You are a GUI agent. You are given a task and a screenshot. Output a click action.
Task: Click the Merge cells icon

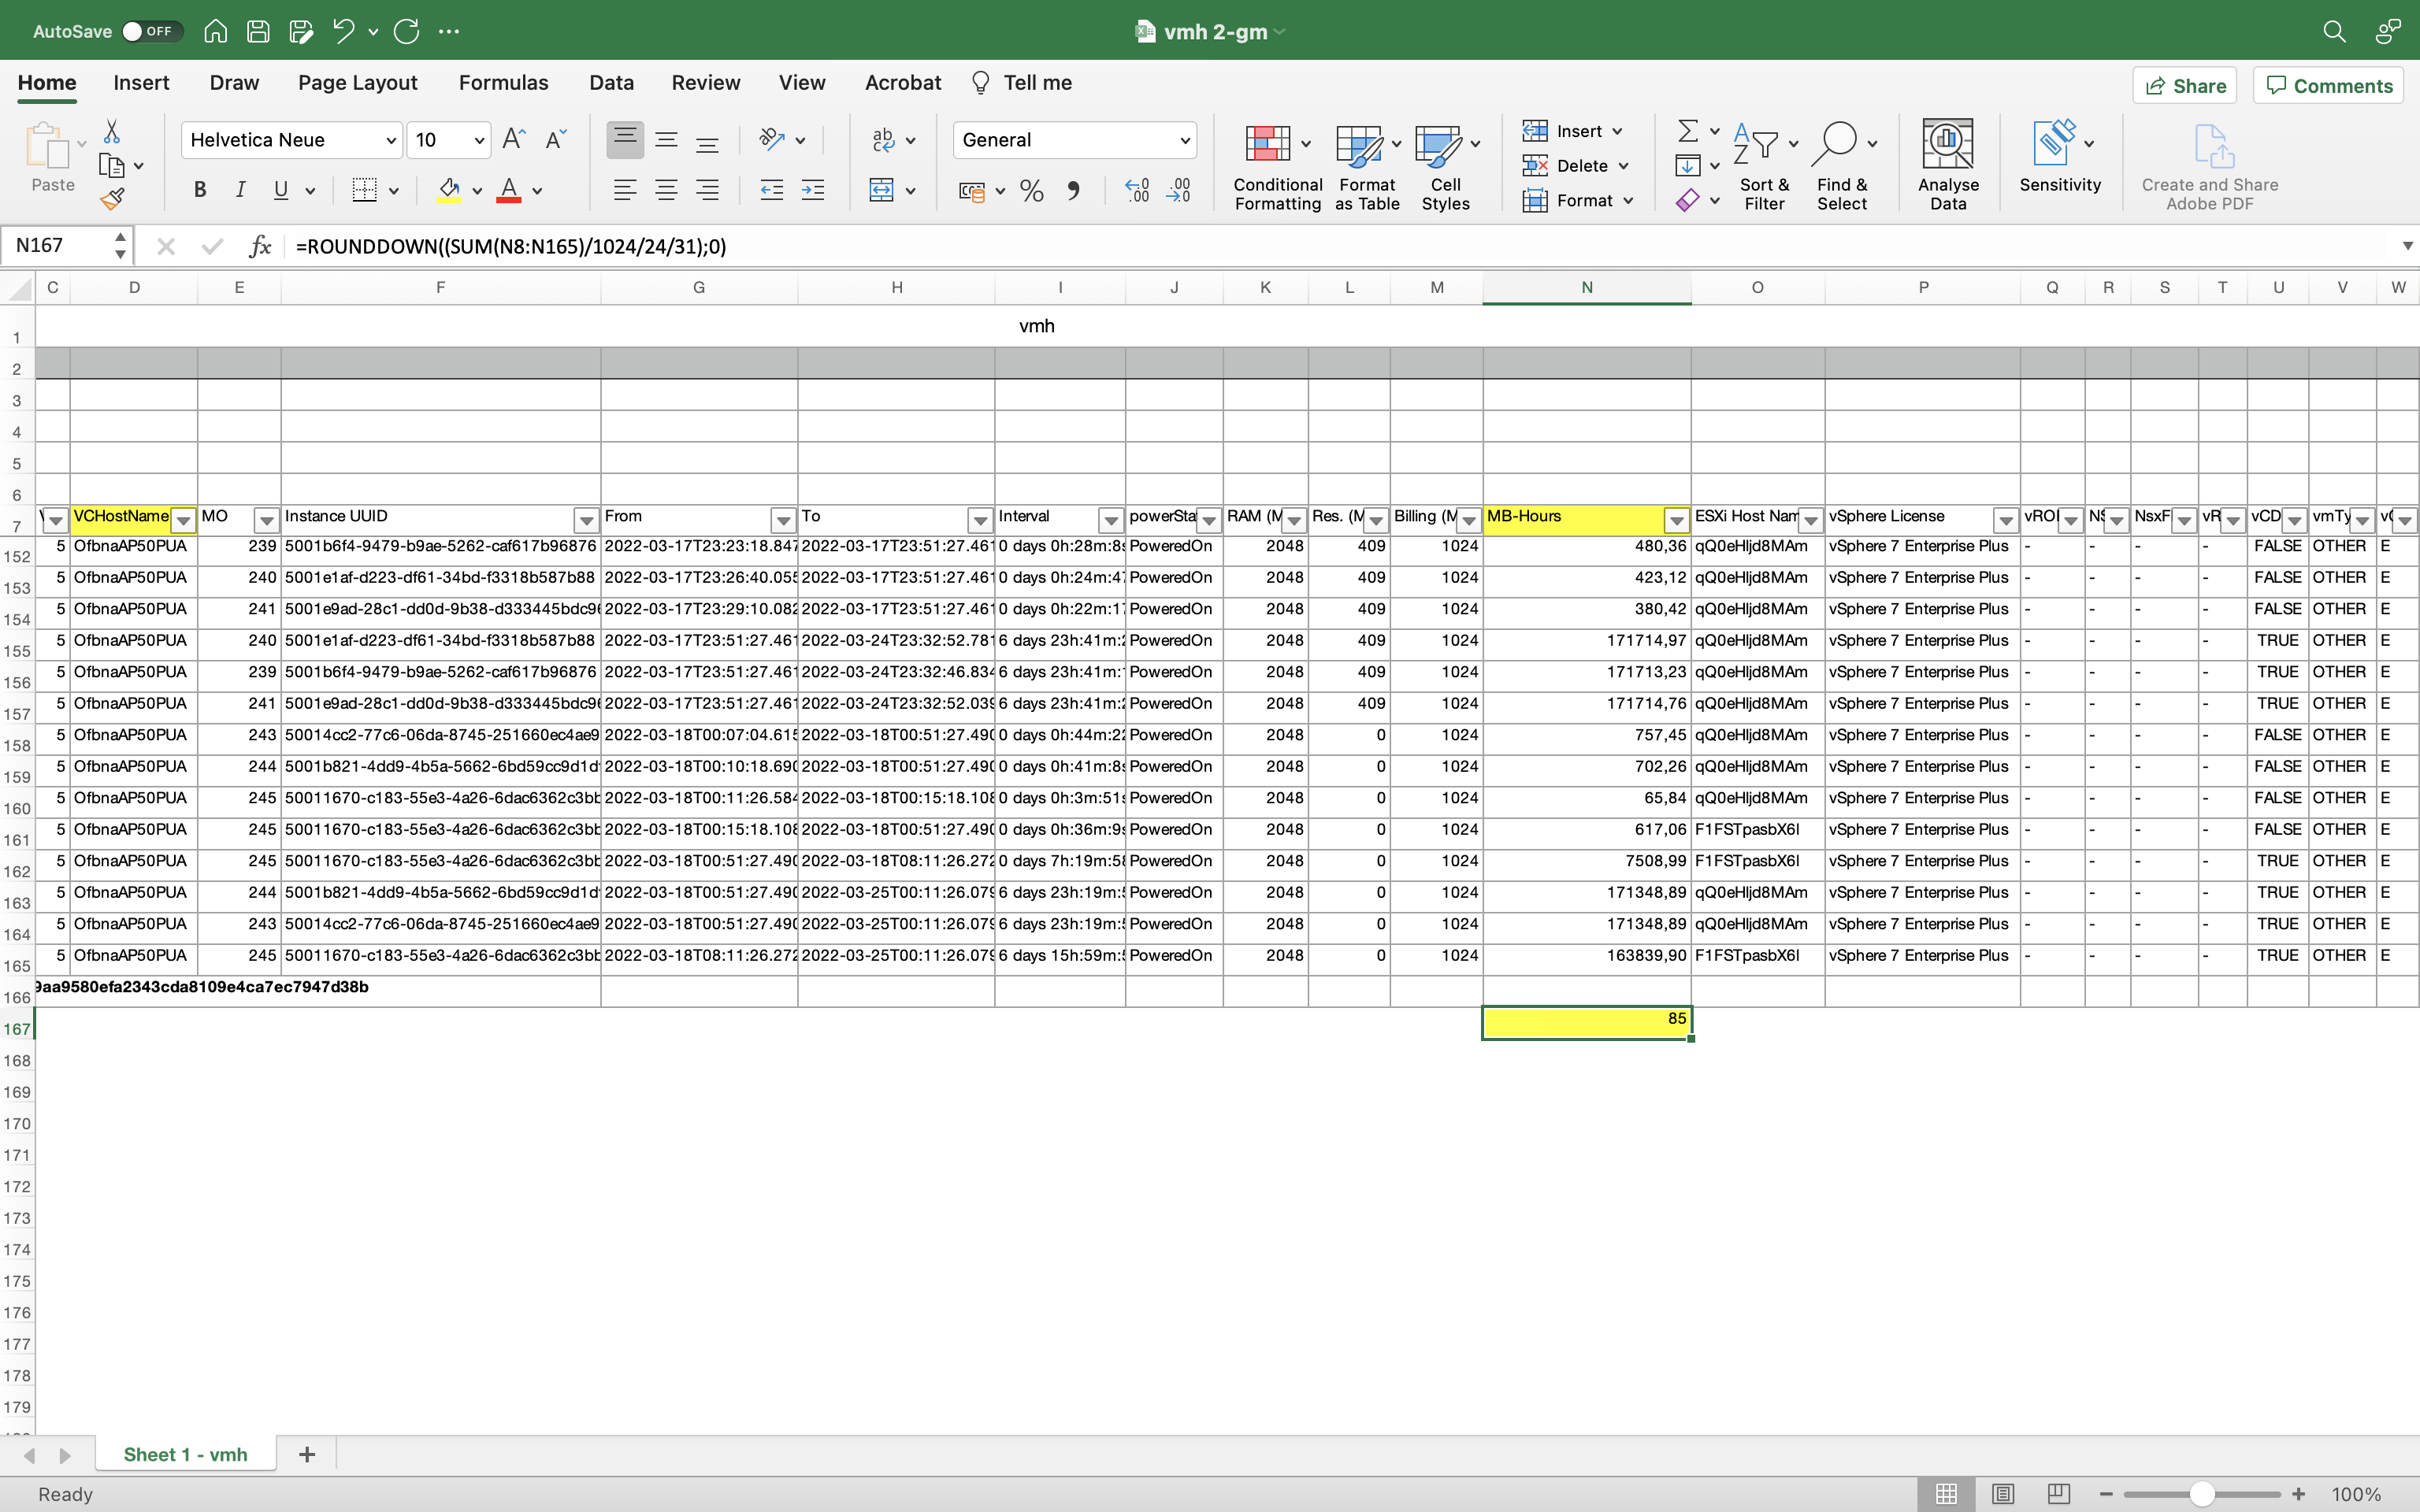881,190
